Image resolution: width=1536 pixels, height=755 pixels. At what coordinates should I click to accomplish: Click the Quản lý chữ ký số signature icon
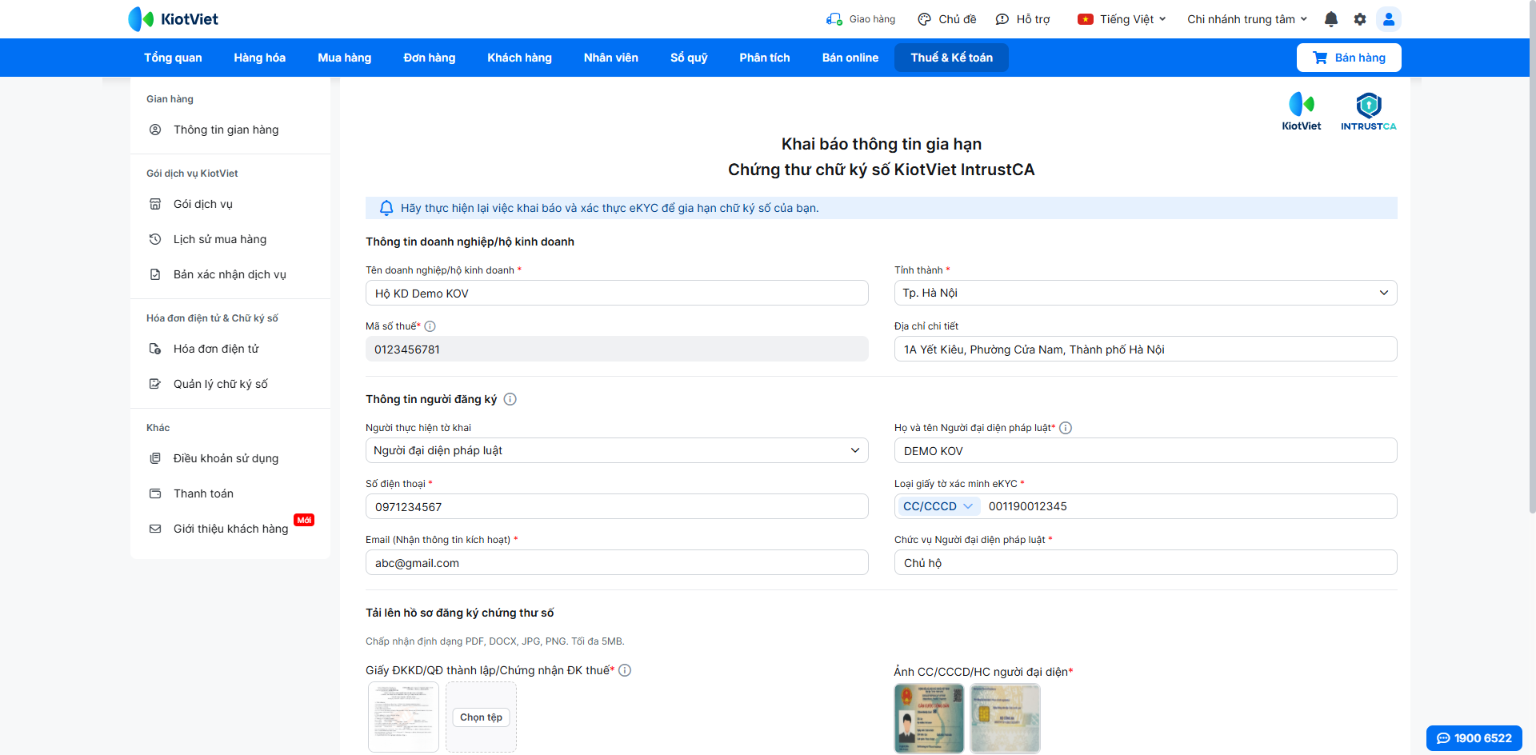pos(155,384)
